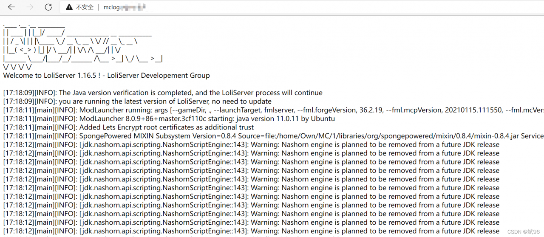Click the forward navigation arrow

[x=30, y=7]
